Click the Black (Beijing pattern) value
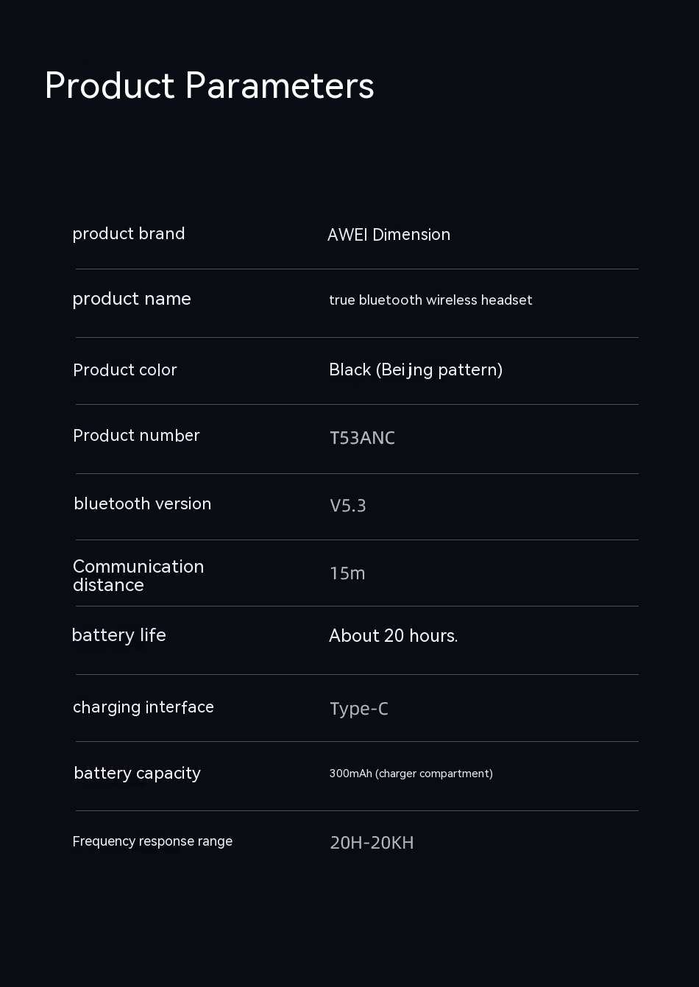The width and height of the screenshot is (699, 987). click(x=416, y=369)
